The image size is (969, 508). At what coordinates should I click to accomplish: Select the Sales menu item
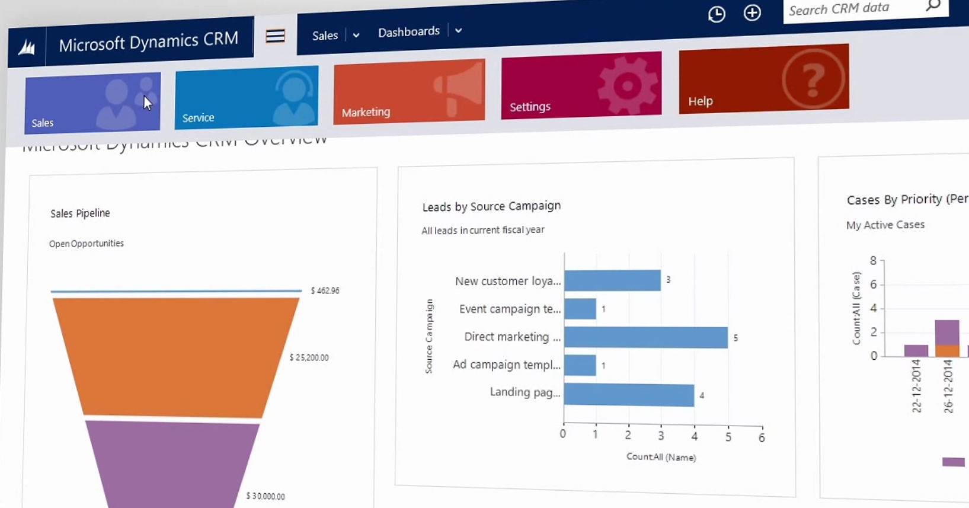[x=325, y=36]
